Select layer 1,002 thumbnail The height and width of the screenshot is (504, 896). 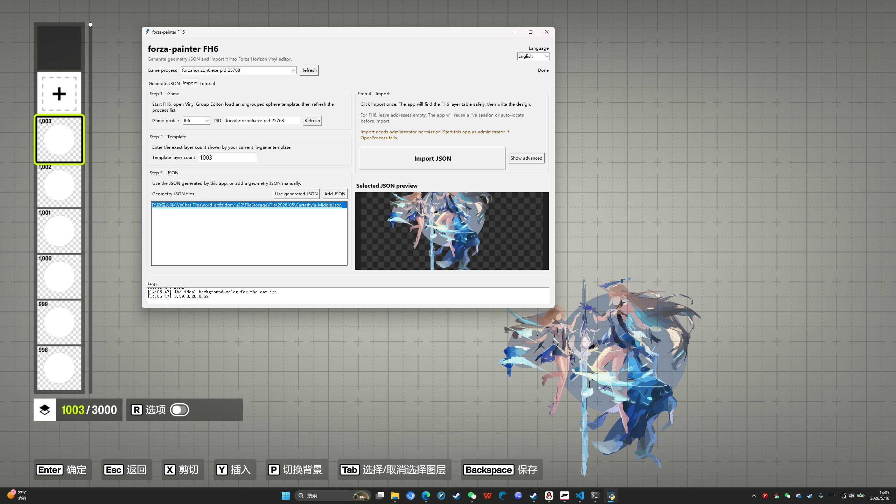[x=59, y=185]
